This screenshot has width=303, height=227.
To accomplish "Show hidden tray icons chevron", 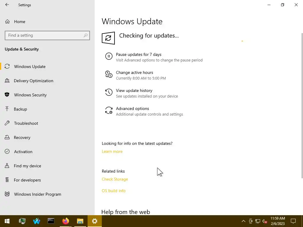I will [244, 221].
